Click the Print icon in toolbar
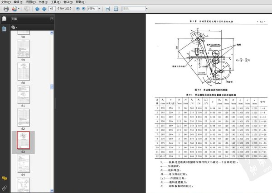 5,9
